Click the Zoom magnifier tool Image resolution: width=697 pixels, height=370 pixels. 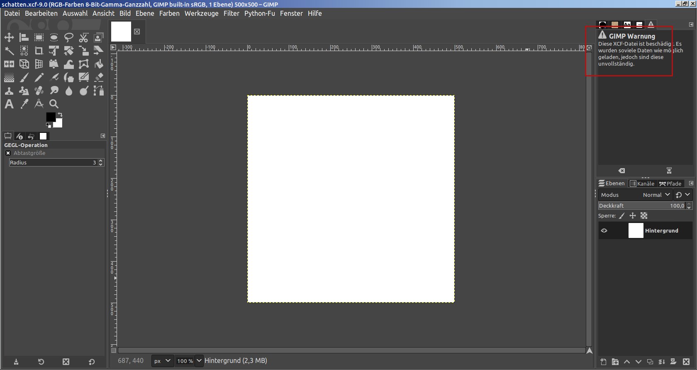pyautogui.click(x=54, y=104)
